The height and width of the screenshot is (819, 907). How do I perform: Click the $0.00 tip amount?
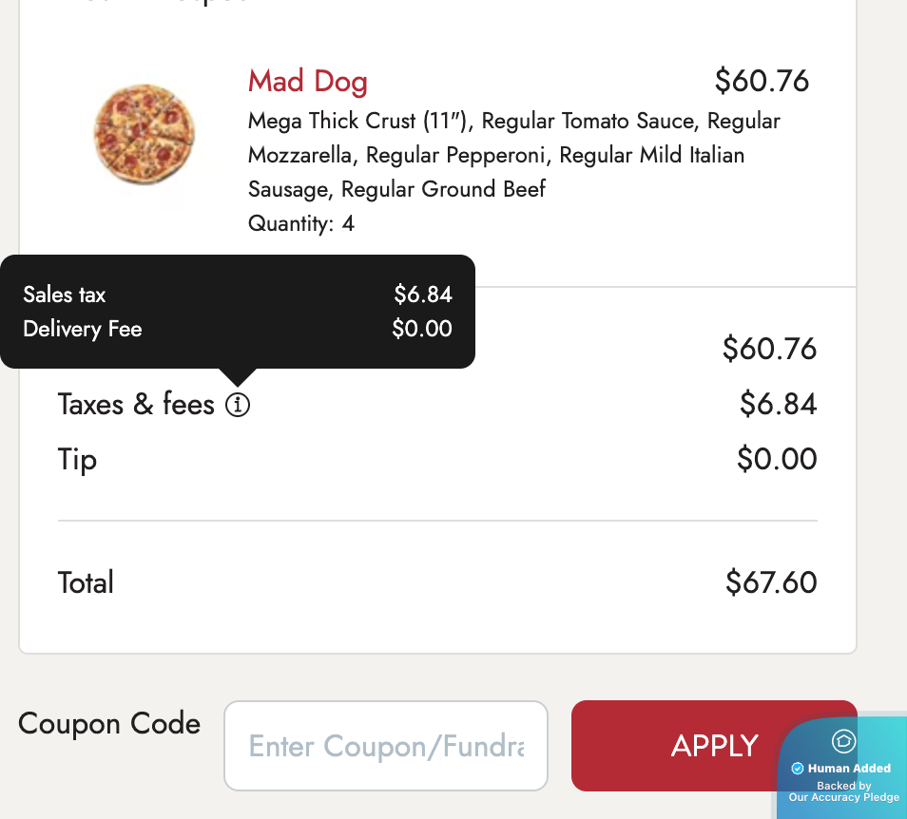[x=777, y=460]
